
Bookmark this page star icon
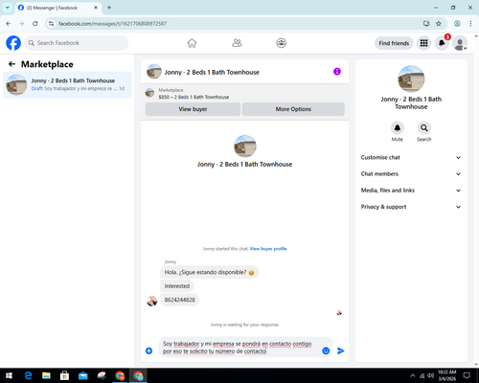click(x=439, y=23)
